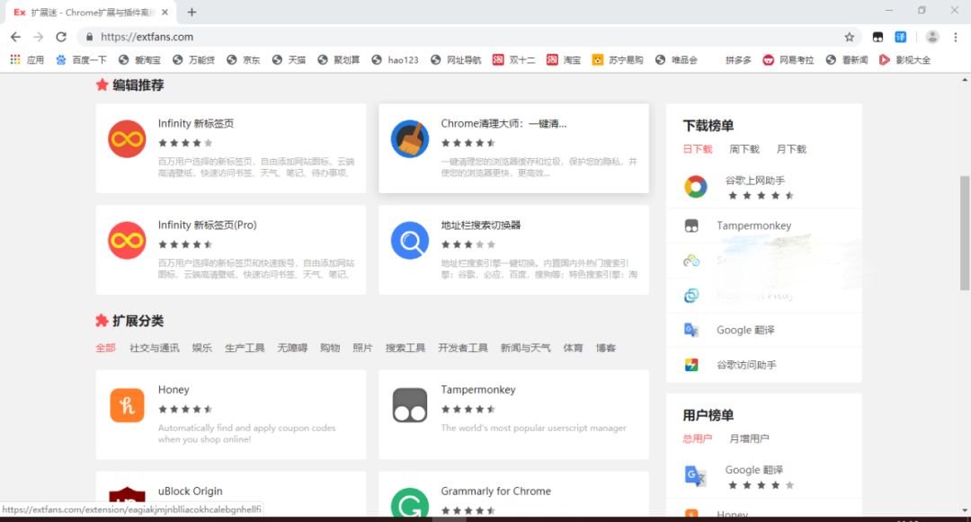Open the 影视大全 bookmark
The width and height of the screenshot is (971, 522).
904,60
